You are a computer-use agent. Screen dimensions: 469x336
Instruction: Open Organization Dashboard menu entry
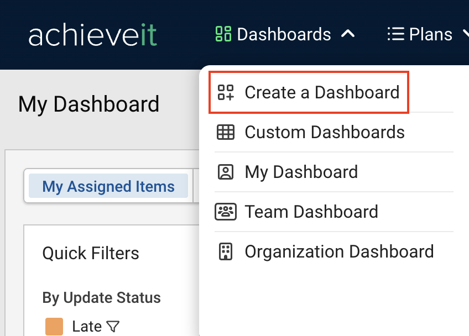(339, 251)
